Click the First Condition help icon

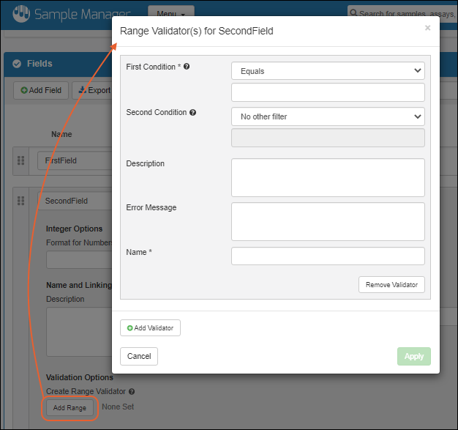pyautogui.click(x=187, y=67)
